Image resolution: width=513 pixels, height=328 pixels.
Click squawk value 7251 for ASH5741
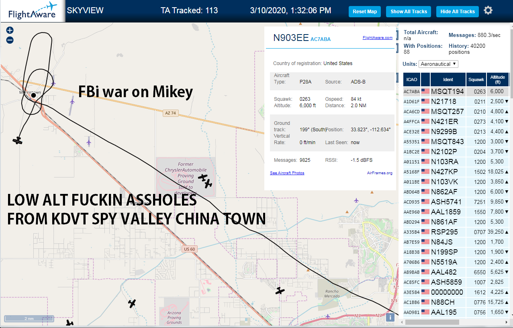point(480,202)
